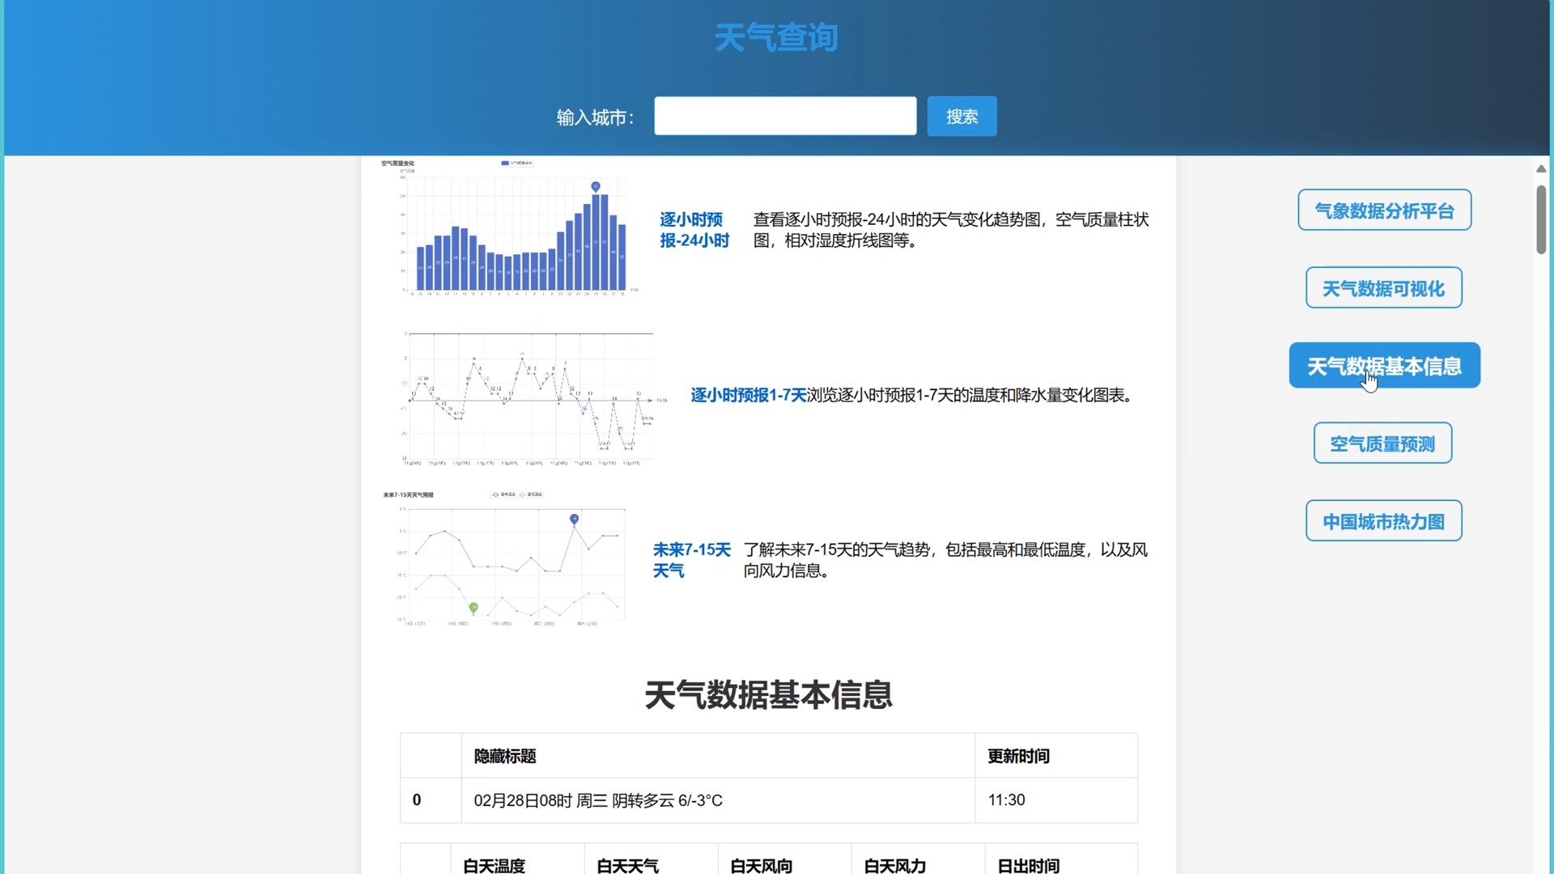This screenshot has height=874, width=1554.
Task: Open 中国城市热力图 view
Action: [x=1383, y=521]
